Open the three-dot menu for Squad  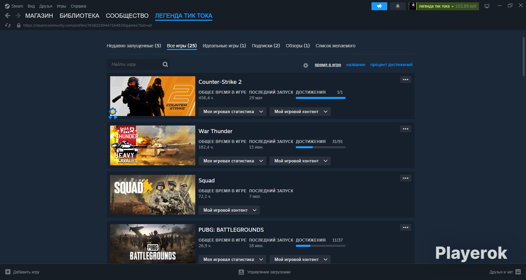[406, 178]
